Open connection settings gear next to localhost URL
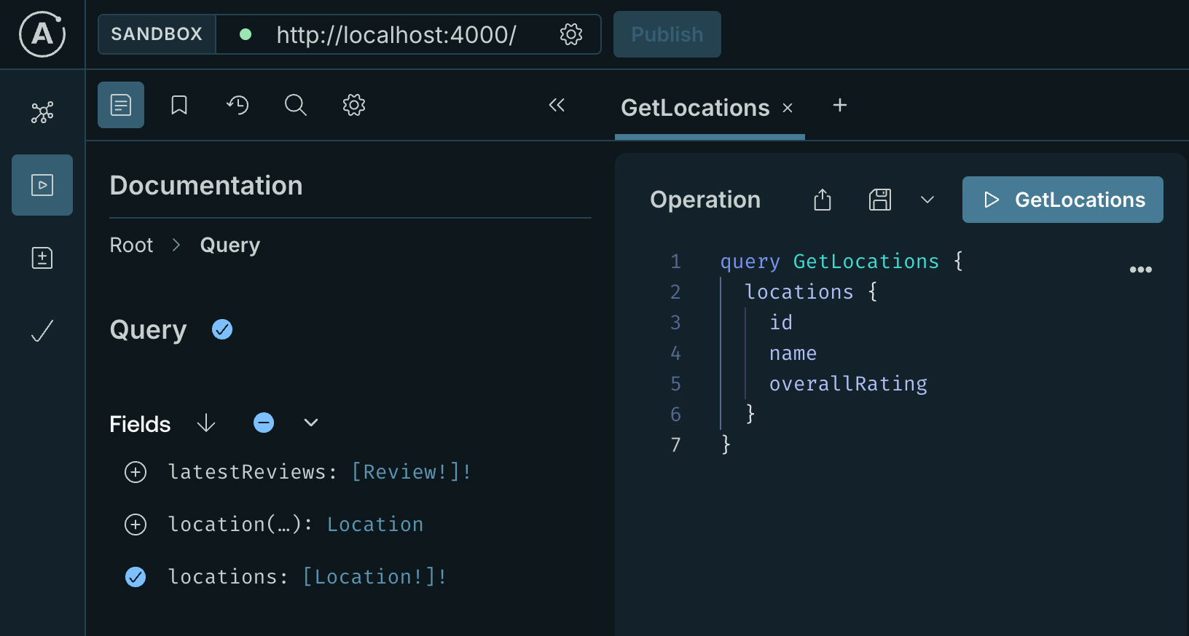1189x636 pixels. click(x=571, y=34)
